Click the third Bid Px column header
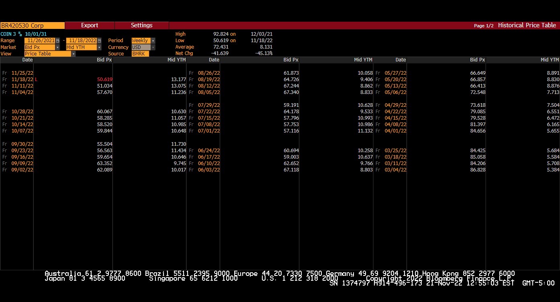This screenshot has width=560, height=302. coord(478,60)
